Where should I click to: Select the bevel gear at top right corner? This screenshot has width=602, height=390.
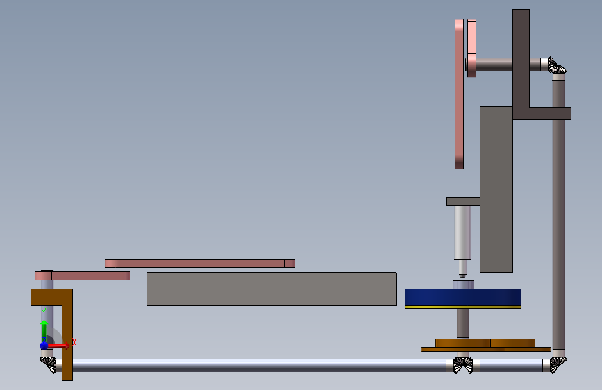click(557, 65)
